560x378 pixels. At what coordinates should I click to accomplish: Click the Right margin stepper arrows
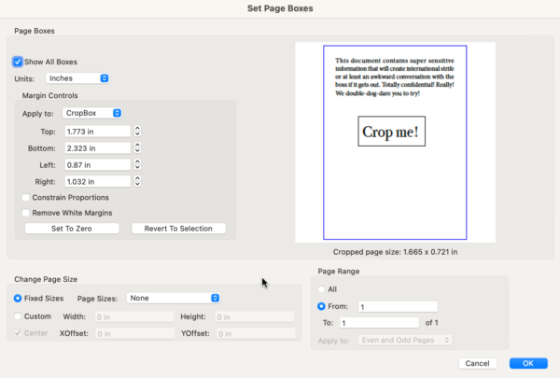[x=137, y=181]
